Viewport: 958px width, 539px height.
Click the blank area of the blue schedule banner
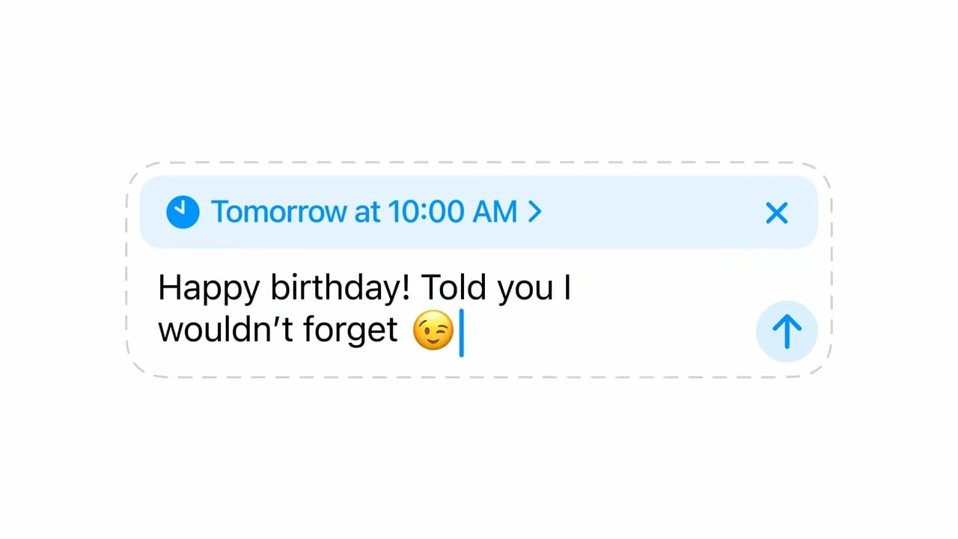coord(651,212)
